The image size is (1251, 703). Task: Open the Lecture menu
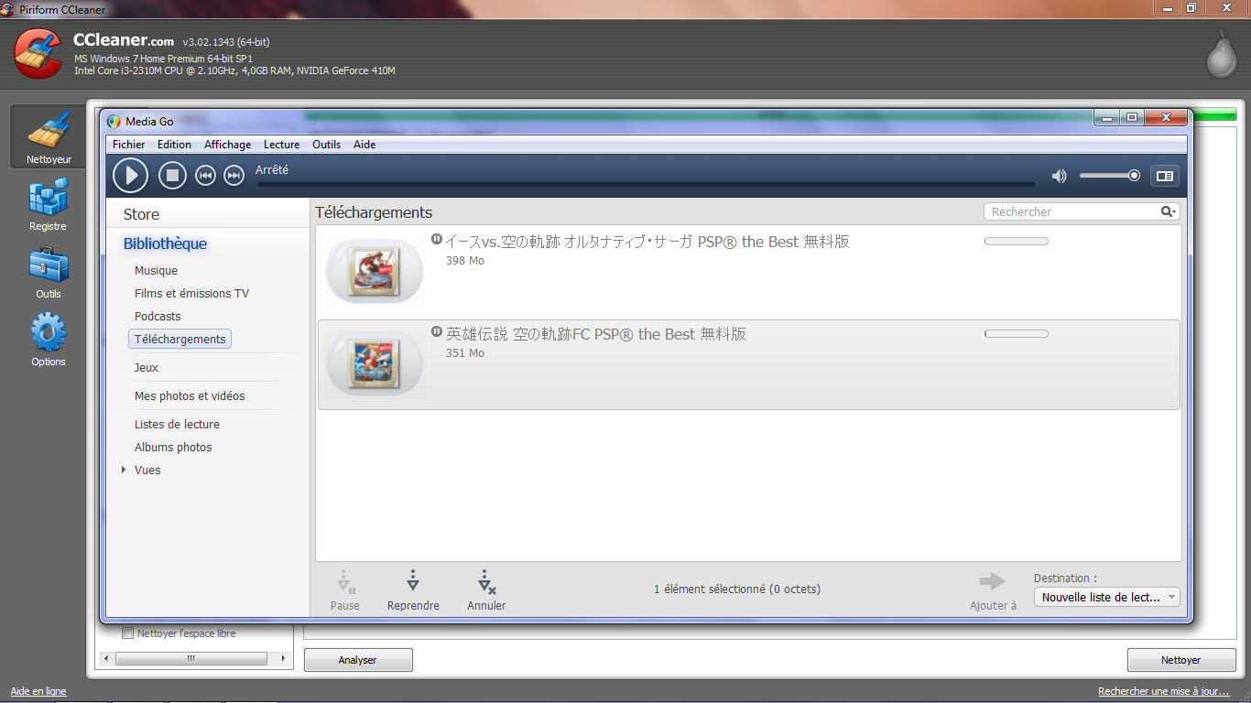pyautogui.click(x=281, y=145)
